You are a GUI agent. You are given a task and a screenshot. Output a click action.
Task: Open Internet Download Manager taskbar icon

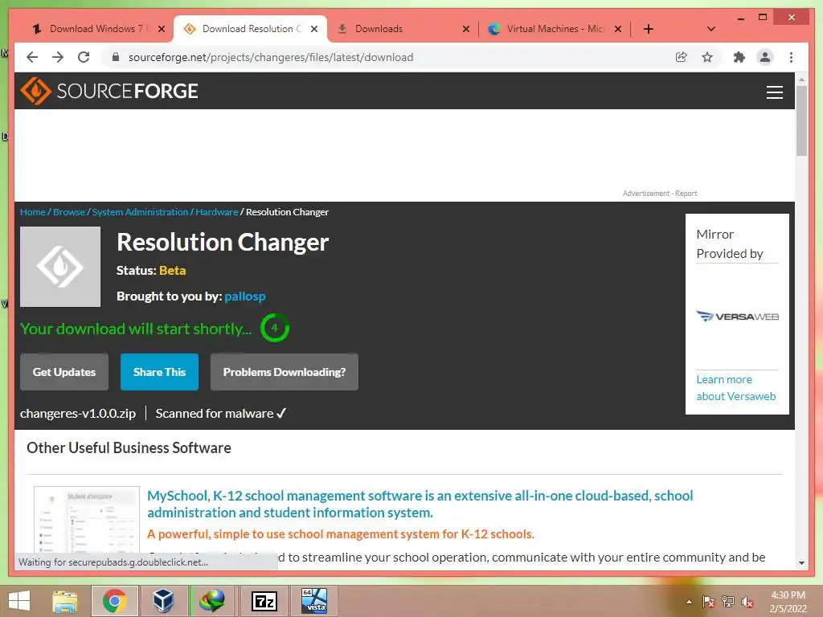pos(212,601)
